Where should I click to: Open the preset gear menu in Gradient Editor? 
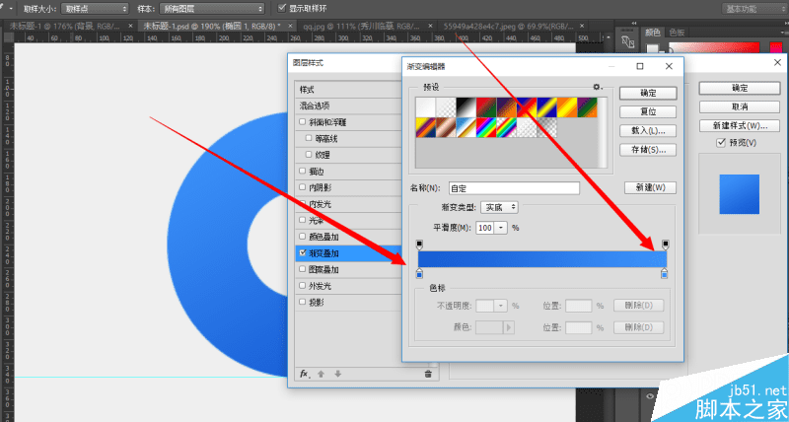pos(598,87)
